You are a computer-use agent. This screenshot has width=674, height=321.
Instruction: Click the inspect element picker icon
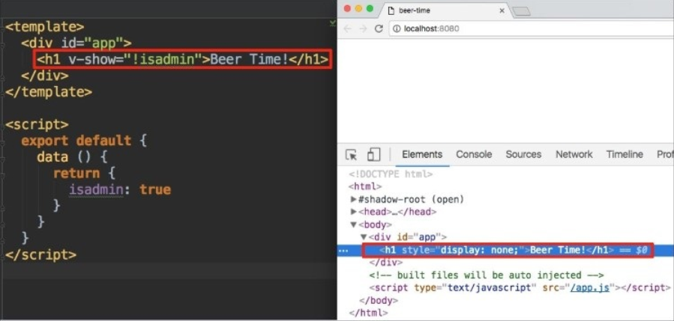coord(351,155)
